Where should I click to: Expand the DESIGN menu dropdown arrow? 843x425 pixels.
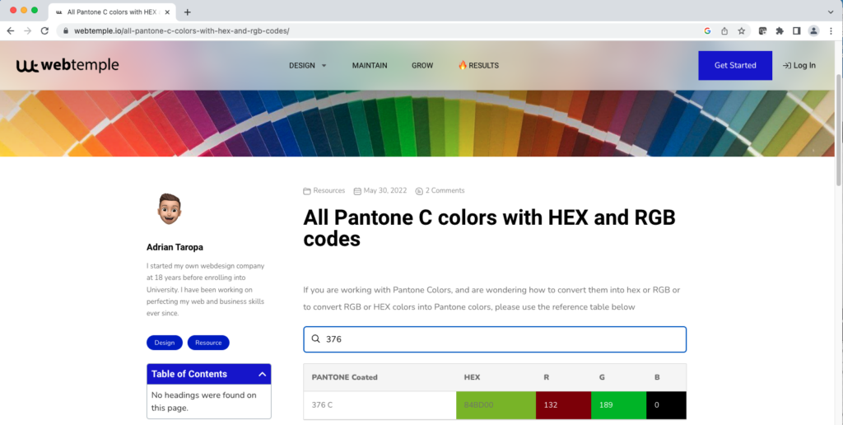324,66
